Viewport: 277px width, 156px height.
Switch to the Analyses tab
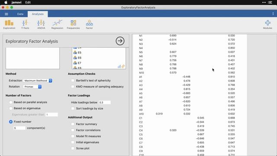(38, 14)
